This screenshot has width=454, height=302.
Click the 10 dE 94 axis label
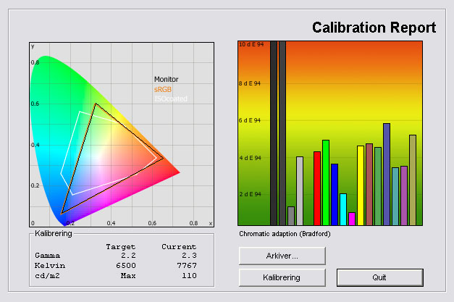(250, 45)
